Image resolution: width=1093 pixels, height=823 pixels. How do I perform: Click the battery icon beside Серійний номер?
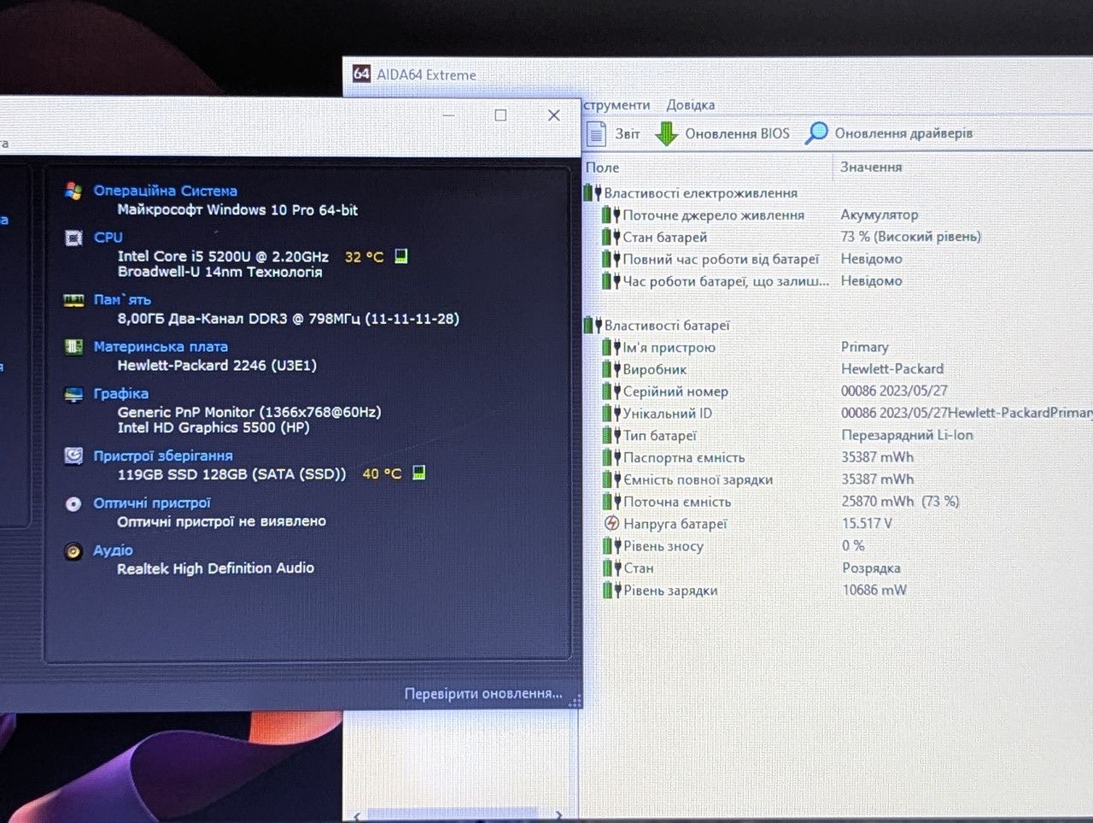[611, 391]
